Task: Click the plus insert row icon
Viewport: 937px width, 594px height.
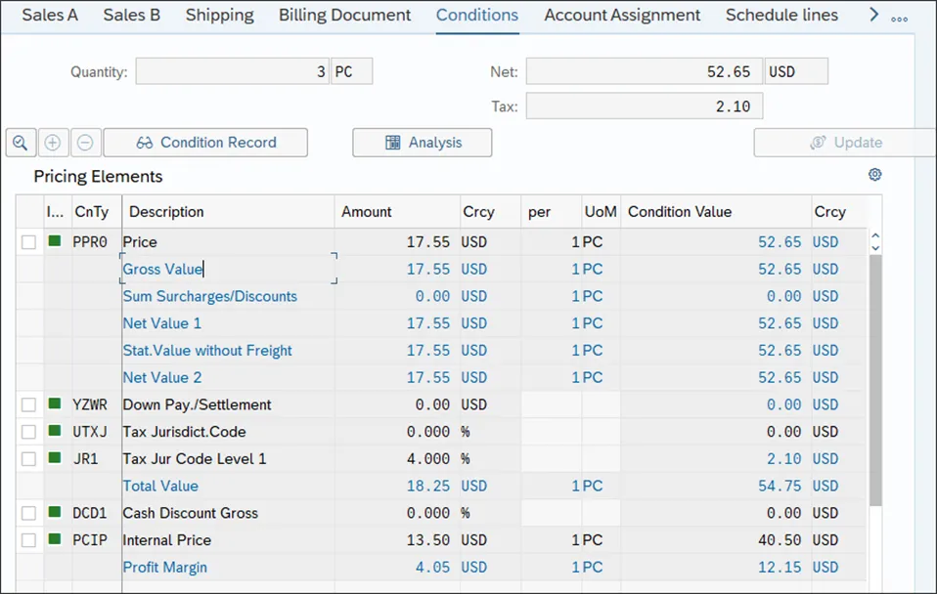Action: click(53, 143)
